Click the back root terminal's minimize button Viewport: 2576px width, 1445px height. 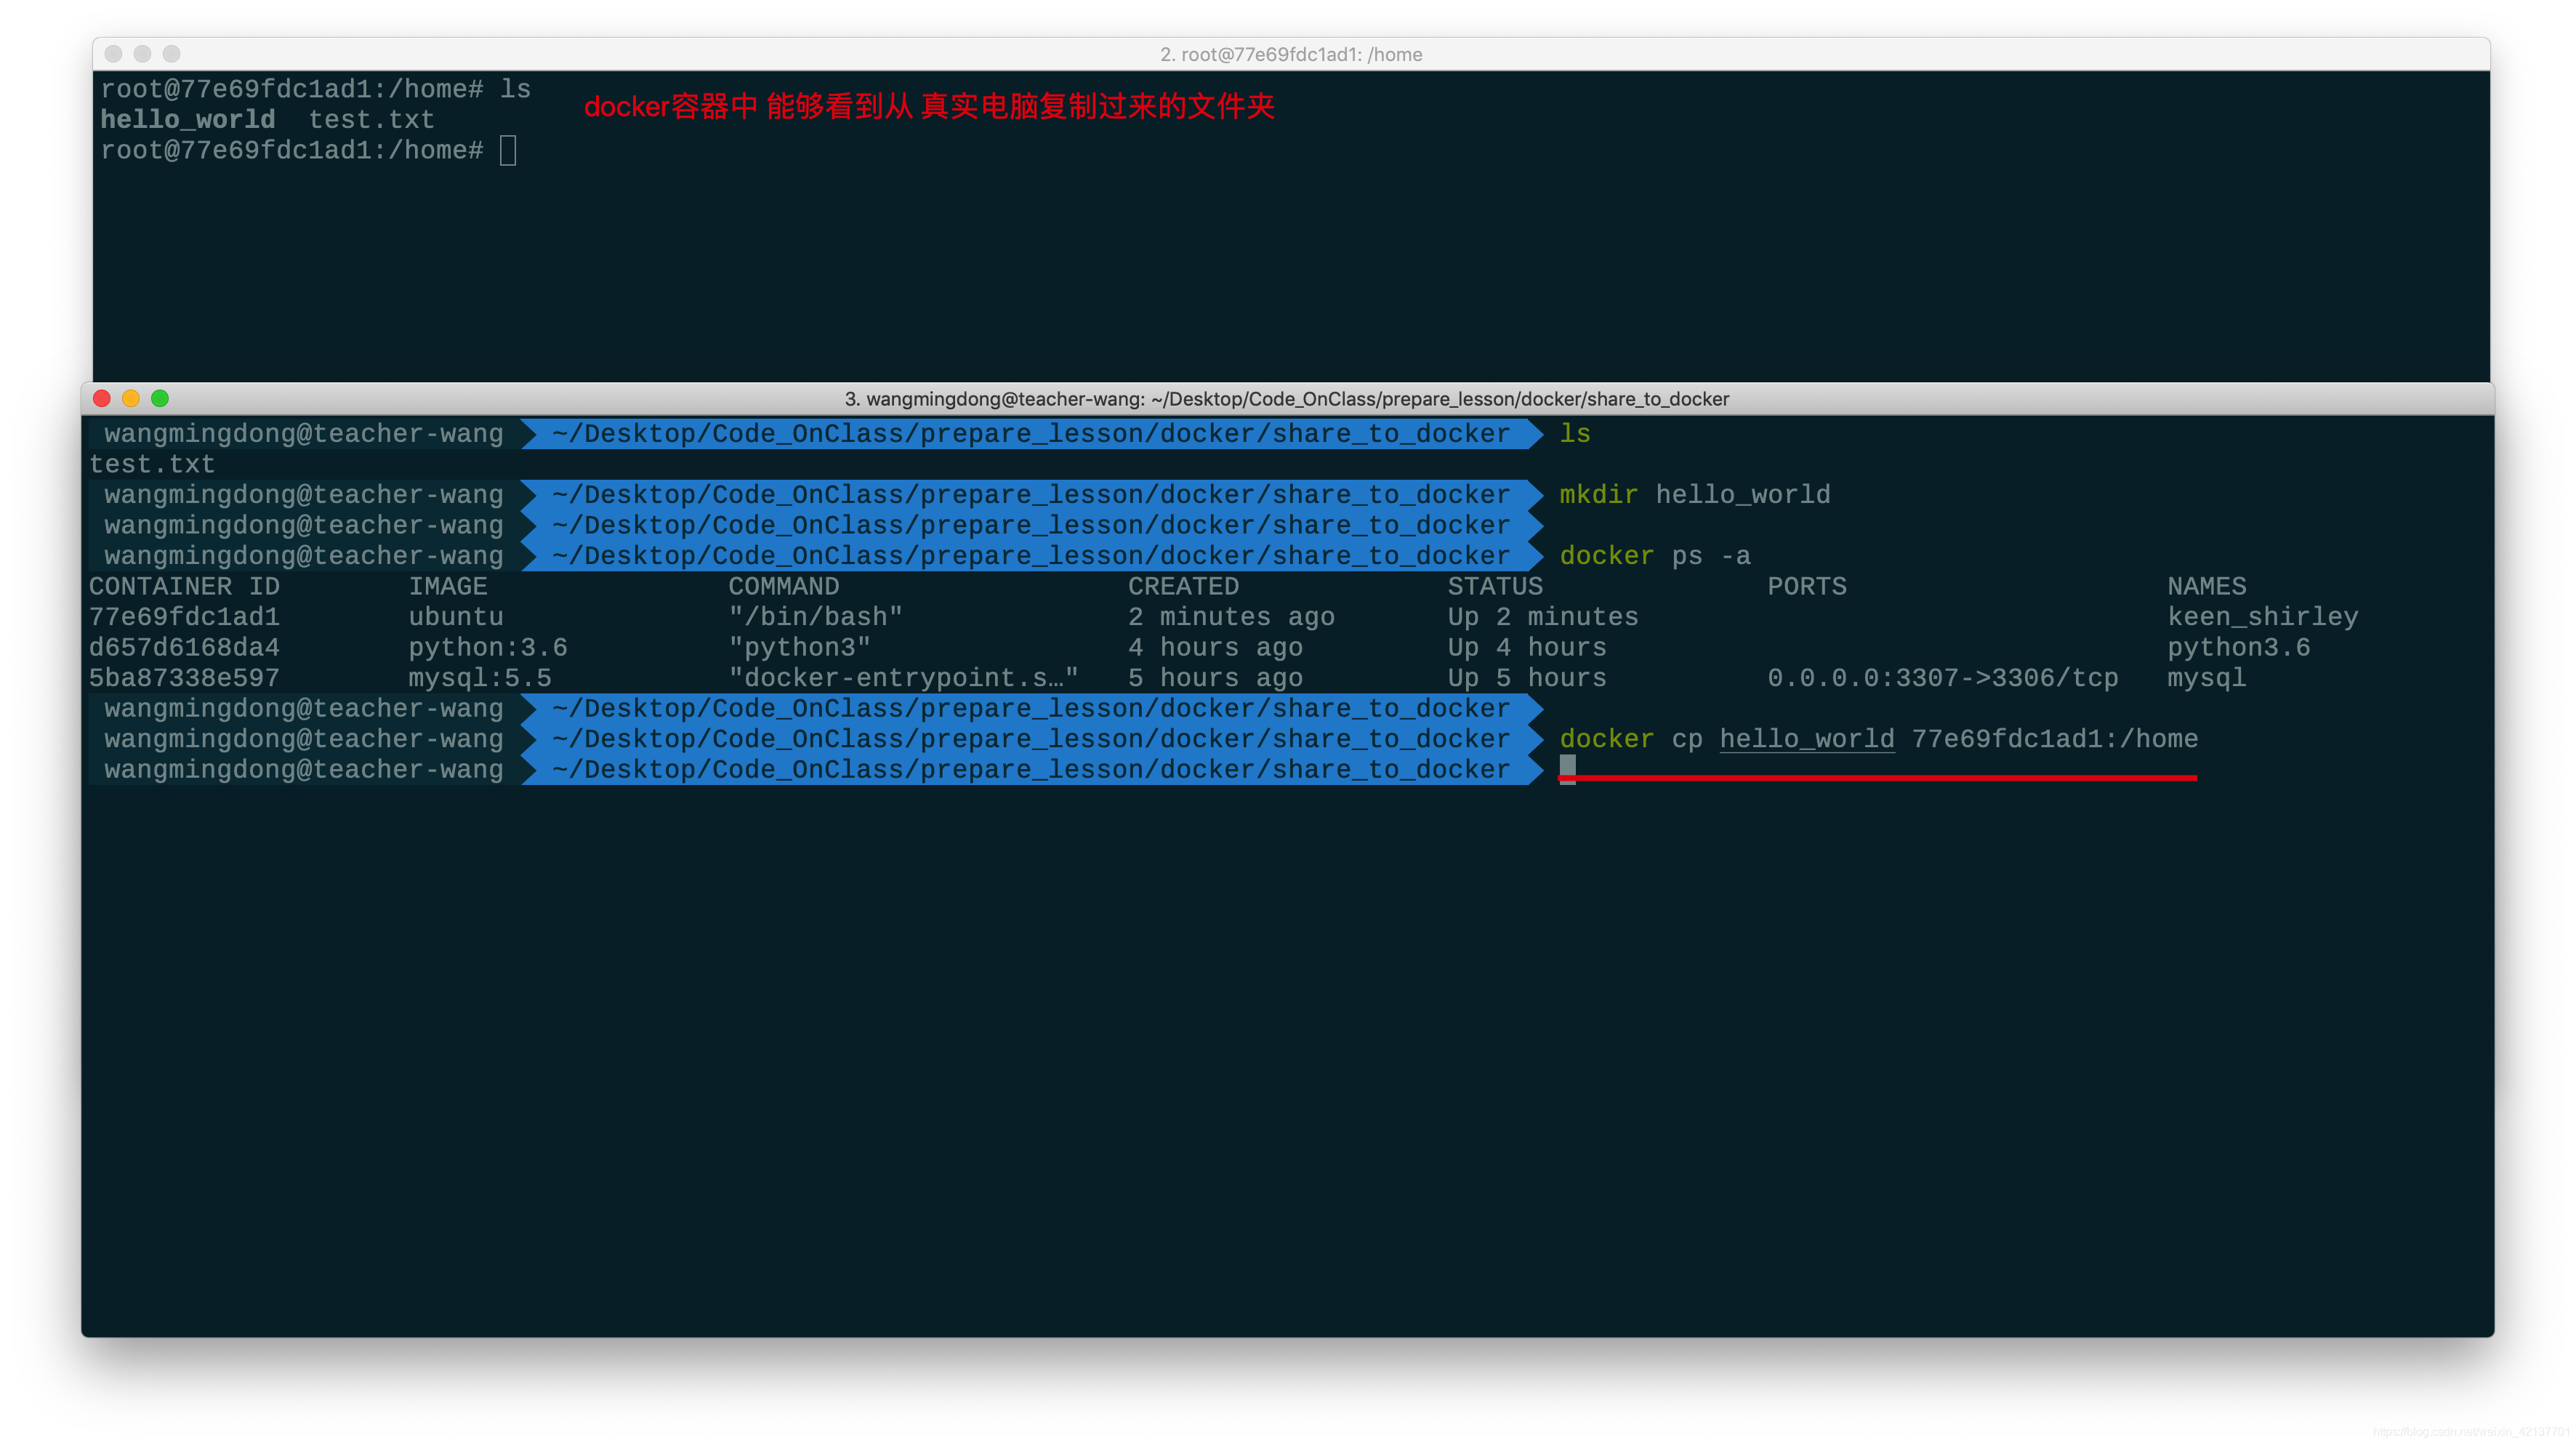coord(142,54)
